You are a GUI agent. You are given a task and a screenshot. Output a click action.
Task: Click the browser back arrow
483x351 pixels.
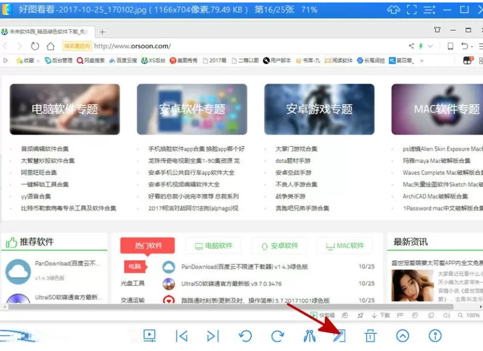pyautogui.click(x=5, y=46)
